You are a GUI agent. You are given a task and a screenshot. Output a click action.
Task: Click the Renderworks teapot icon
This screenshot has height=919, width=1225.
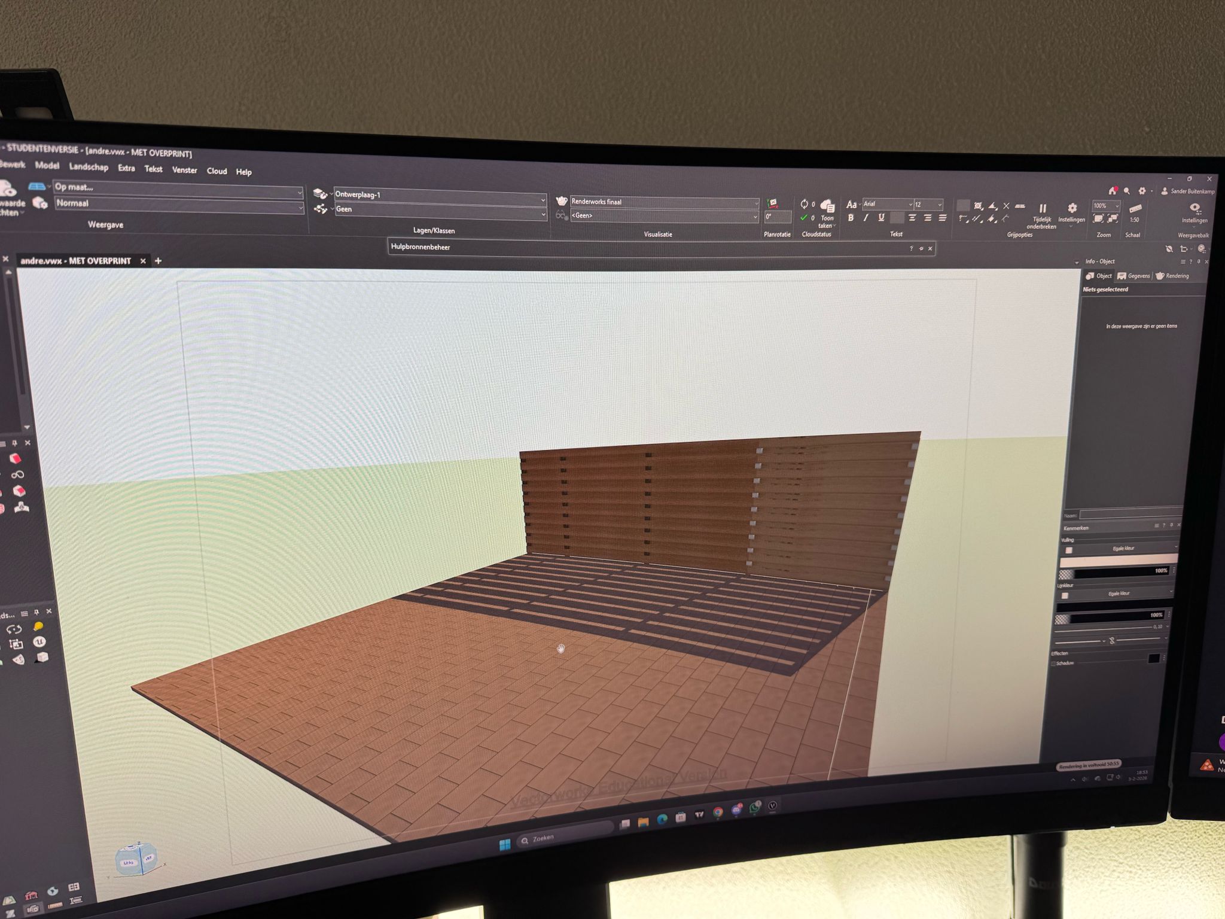coord(561,201)
